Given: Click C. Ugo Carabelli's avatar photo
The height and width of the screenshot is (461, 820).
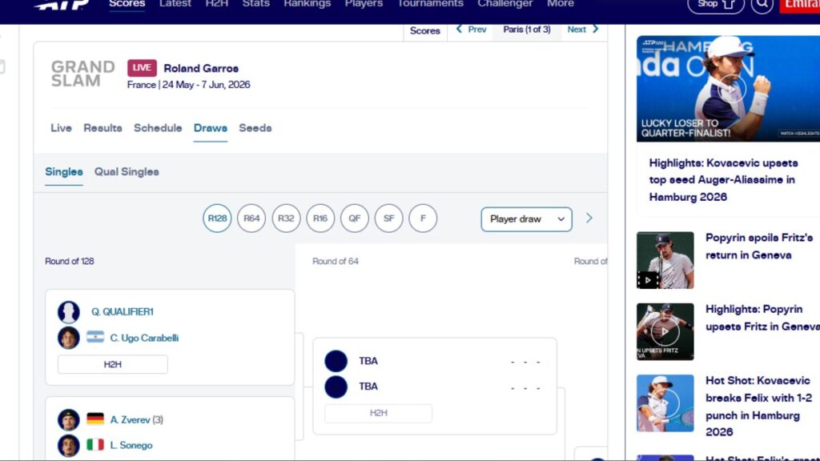Looking at the screenshot, I should click(x=69, y=339).
